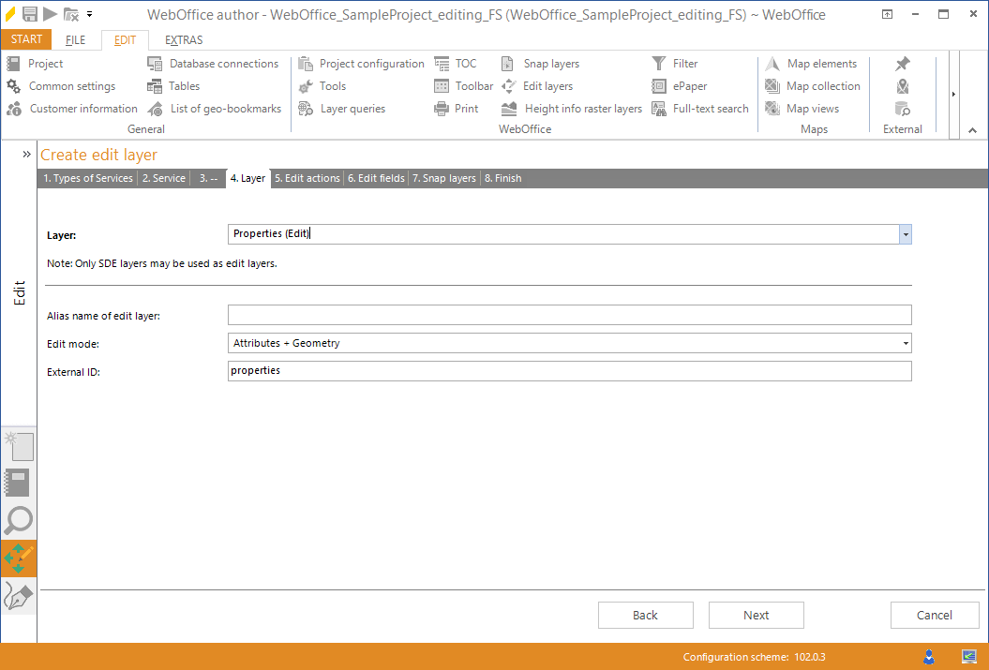This screenshot has width=989, height=670.
Task: Select the magnifier search icon in left sidebar
Action: [x=19, y=520]
